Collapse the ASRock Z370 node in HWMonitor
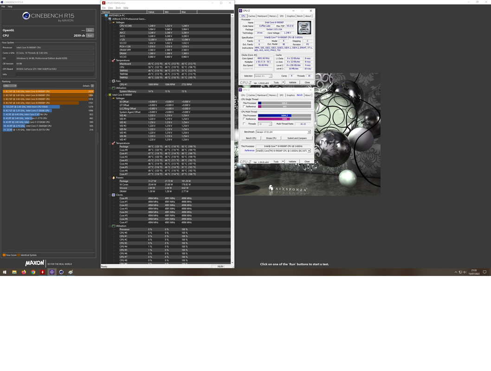 [x=106, y=19]
